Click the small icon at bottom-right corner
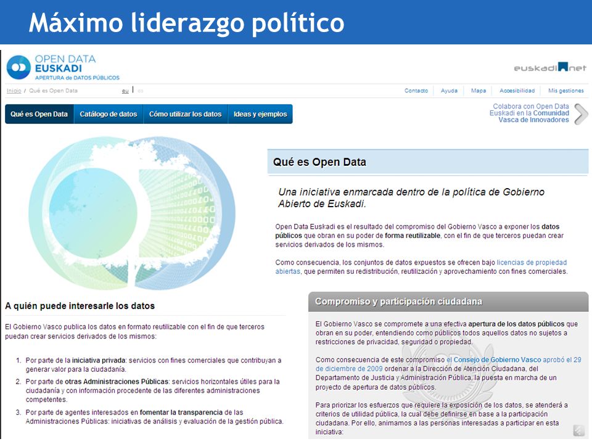The height and width of the screenshot is (444, 592). pyautogui.click(x=578, y=430)
